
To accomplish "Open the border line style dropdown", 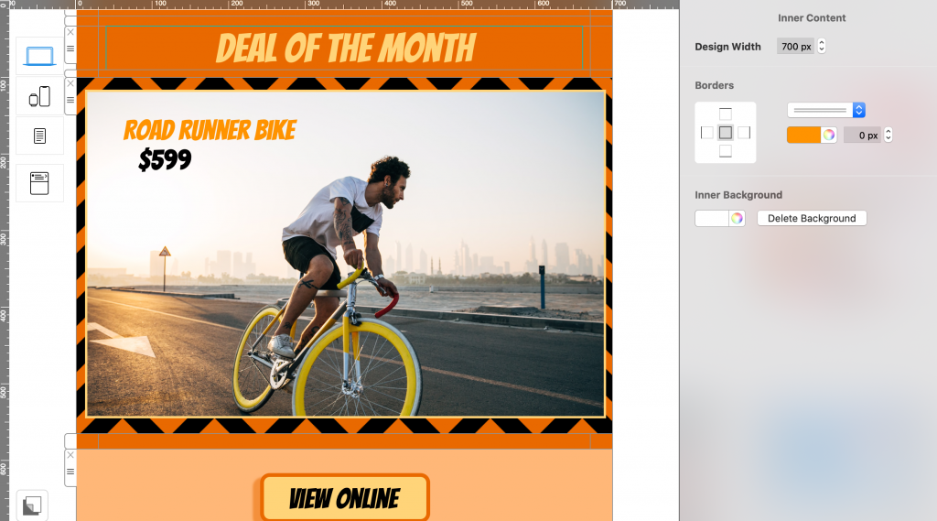I will (826, 110).
